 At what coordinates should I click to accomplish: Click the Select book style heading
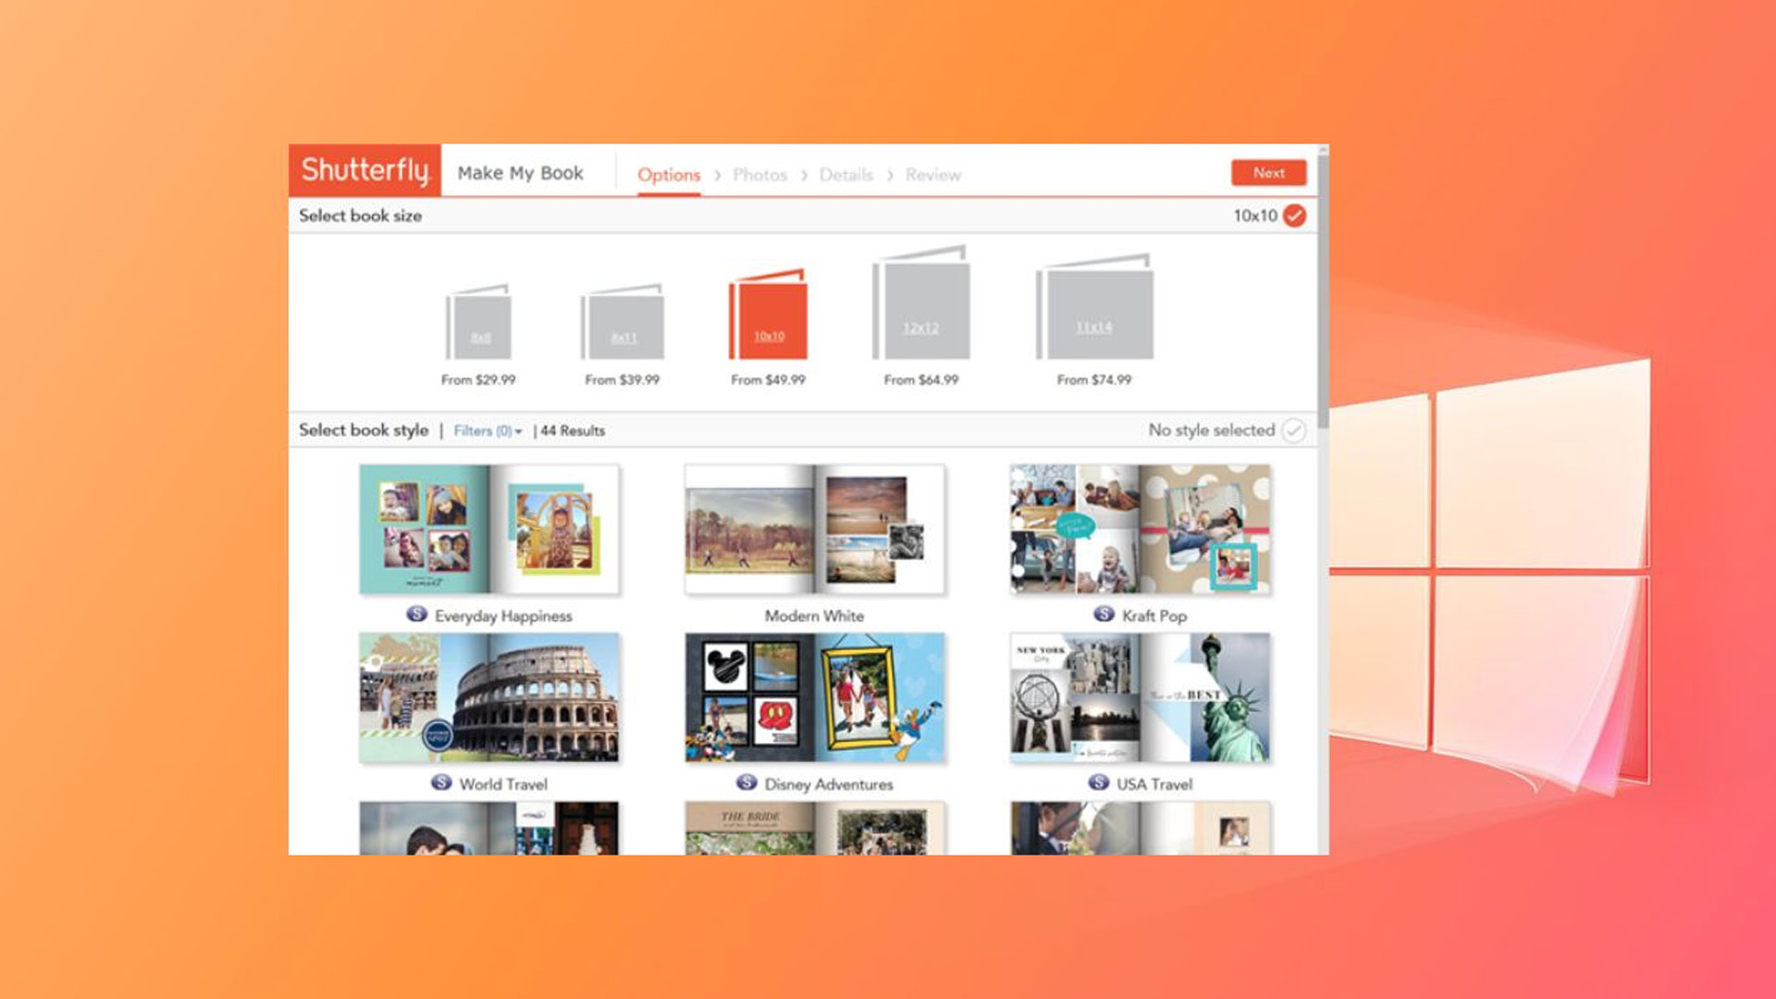(x=364, y=430)
